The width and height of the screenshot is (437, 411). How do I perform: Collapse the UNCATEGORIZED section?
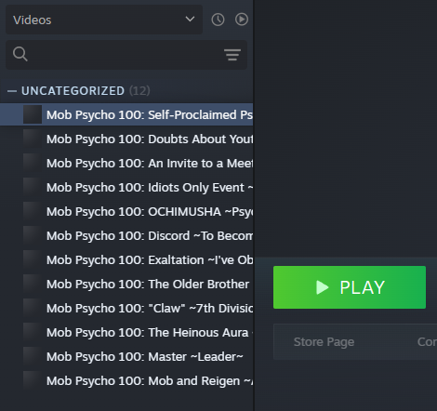tap(12, 91)
